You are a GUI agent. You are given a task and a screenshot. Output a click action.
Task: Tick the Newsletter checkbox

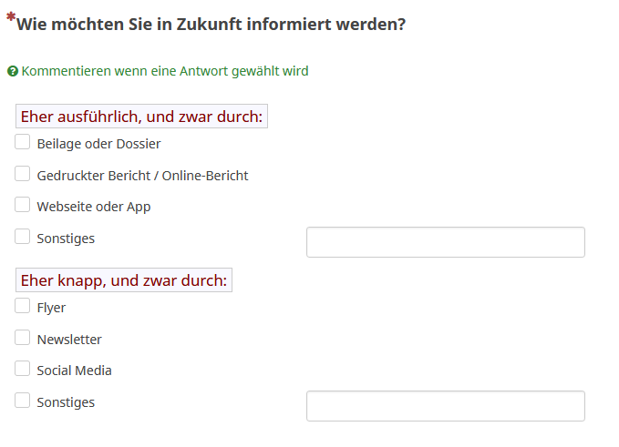pos(23,338)
